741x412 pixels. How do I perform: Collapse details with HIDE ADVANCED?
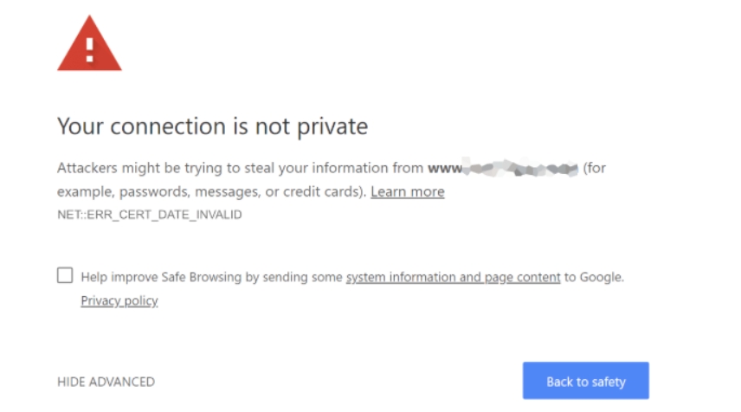click(106, 382)
